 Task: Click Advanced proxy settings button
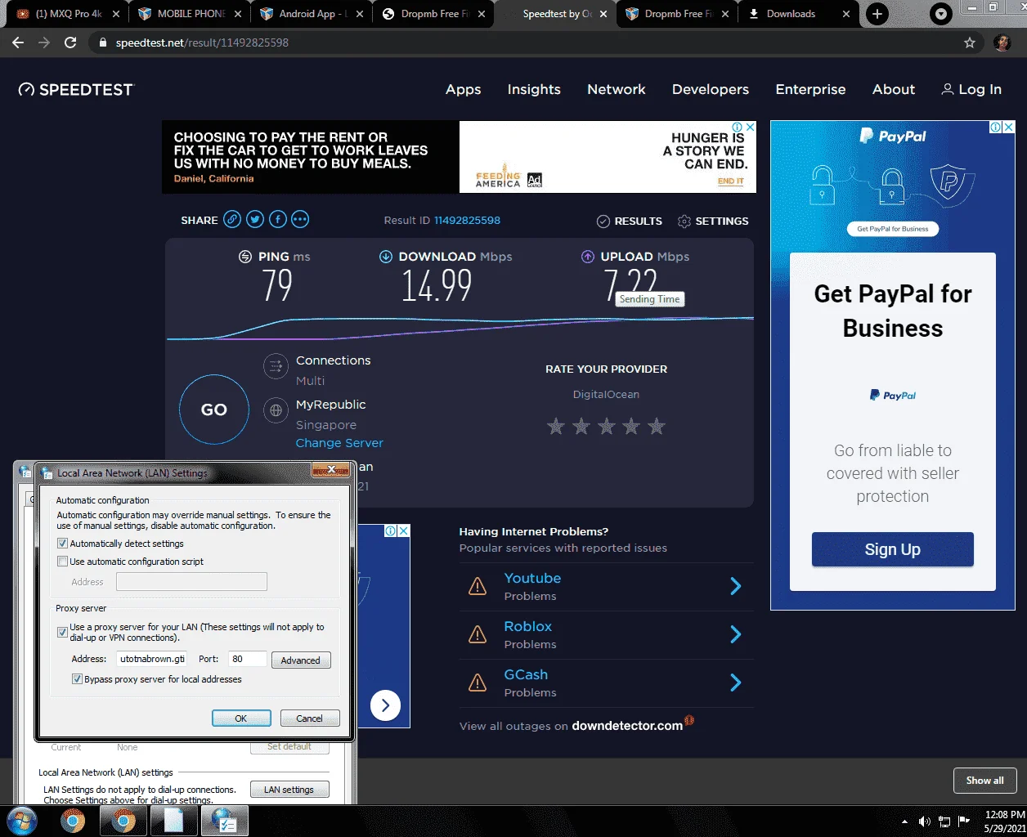[x=301, y=660]
